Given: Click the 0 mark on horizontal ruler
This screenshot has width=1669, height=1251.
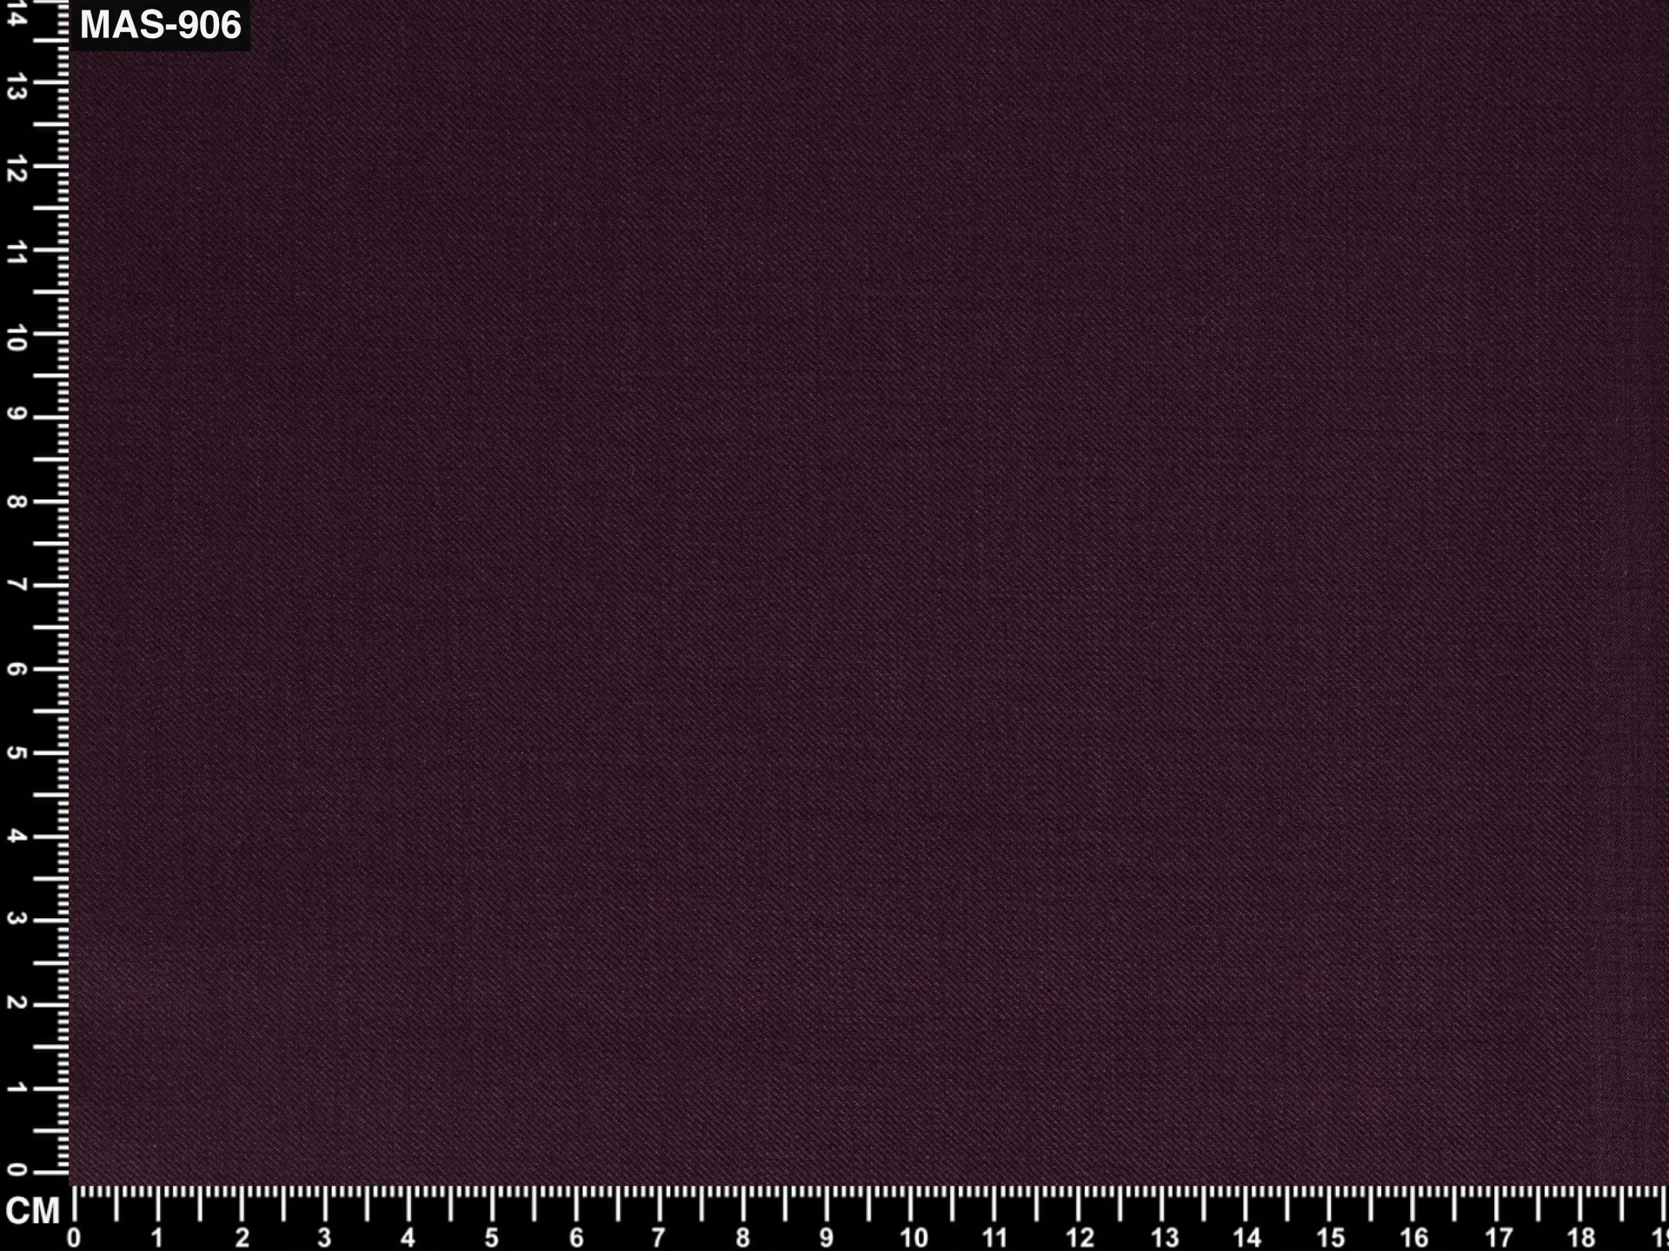Looking at the screenshot, I should click(x=74, y=1237).
